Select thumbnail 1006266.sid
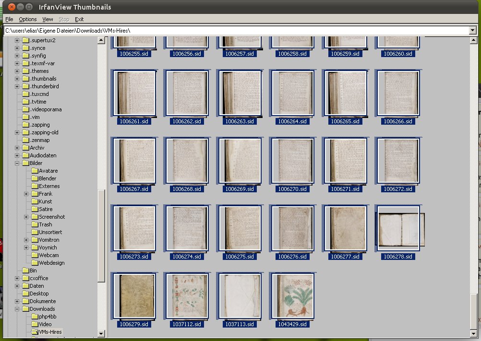 pos(398,94)
